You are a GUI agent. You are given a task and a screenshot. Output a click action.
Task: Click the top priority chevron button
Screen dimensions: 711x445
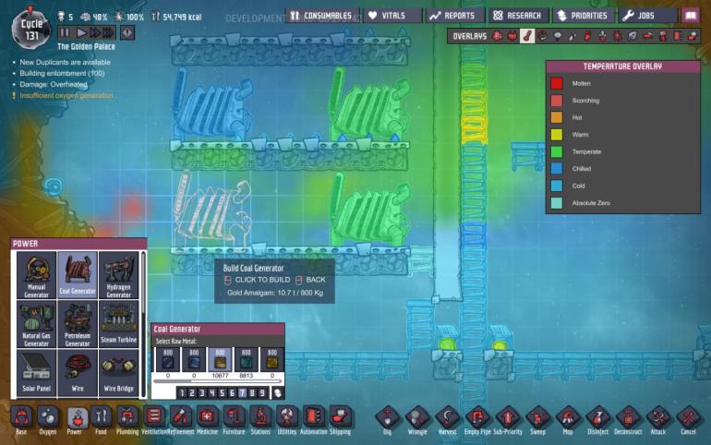277,393
